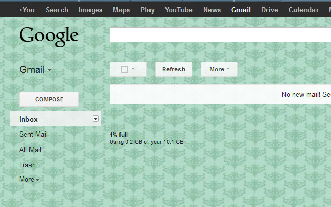Image resolution: width=331 pixels, height=207 pixels.
Task: Open the Sent Mail folder
Action: (x=33, y=134)
